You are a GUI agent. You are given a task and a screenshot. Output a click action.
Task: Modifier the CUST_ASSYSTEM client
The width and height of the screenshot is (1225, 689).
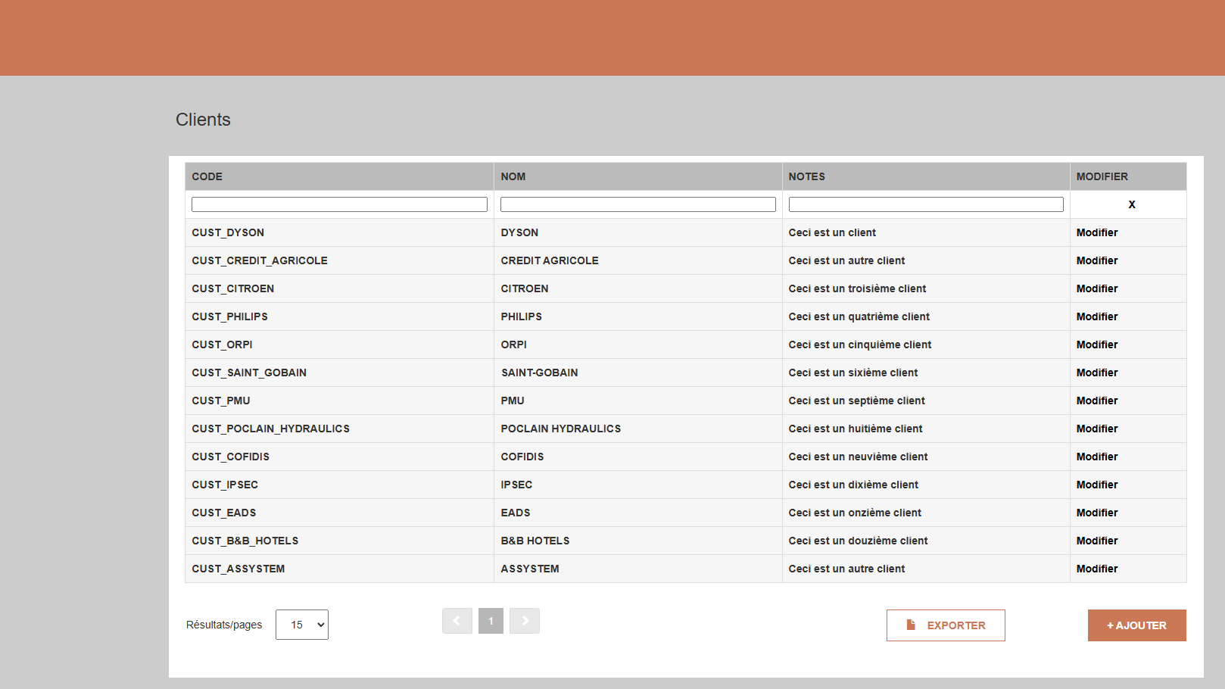pyautogui.click(x=1097, y=569)
